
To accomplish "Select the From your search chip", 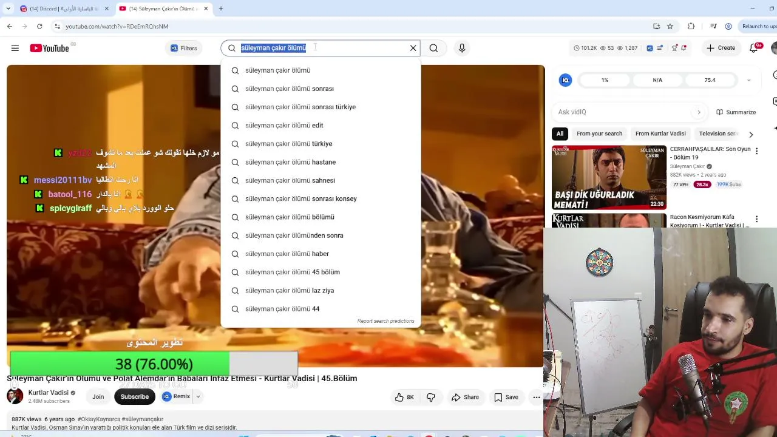I will click(x=599, y=134).
